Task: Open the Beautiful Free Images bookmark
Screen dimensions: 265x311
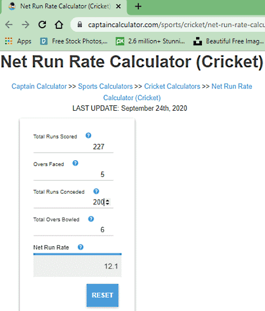Action: tap(228, 41)
